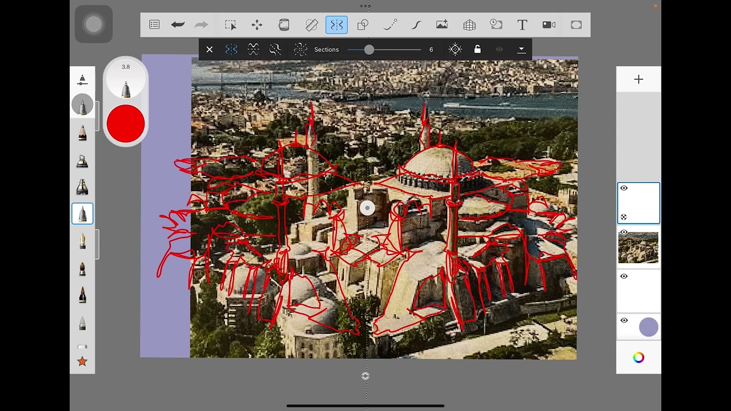Select the dark bristle brush
Image resolution: width=731 pixels, height=411 pixels.
(x=82, y=295)
